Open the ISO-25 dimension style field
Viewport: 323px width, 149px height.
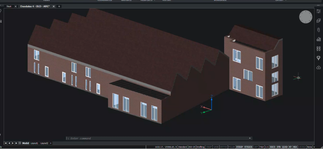click(x=192, y=147)
